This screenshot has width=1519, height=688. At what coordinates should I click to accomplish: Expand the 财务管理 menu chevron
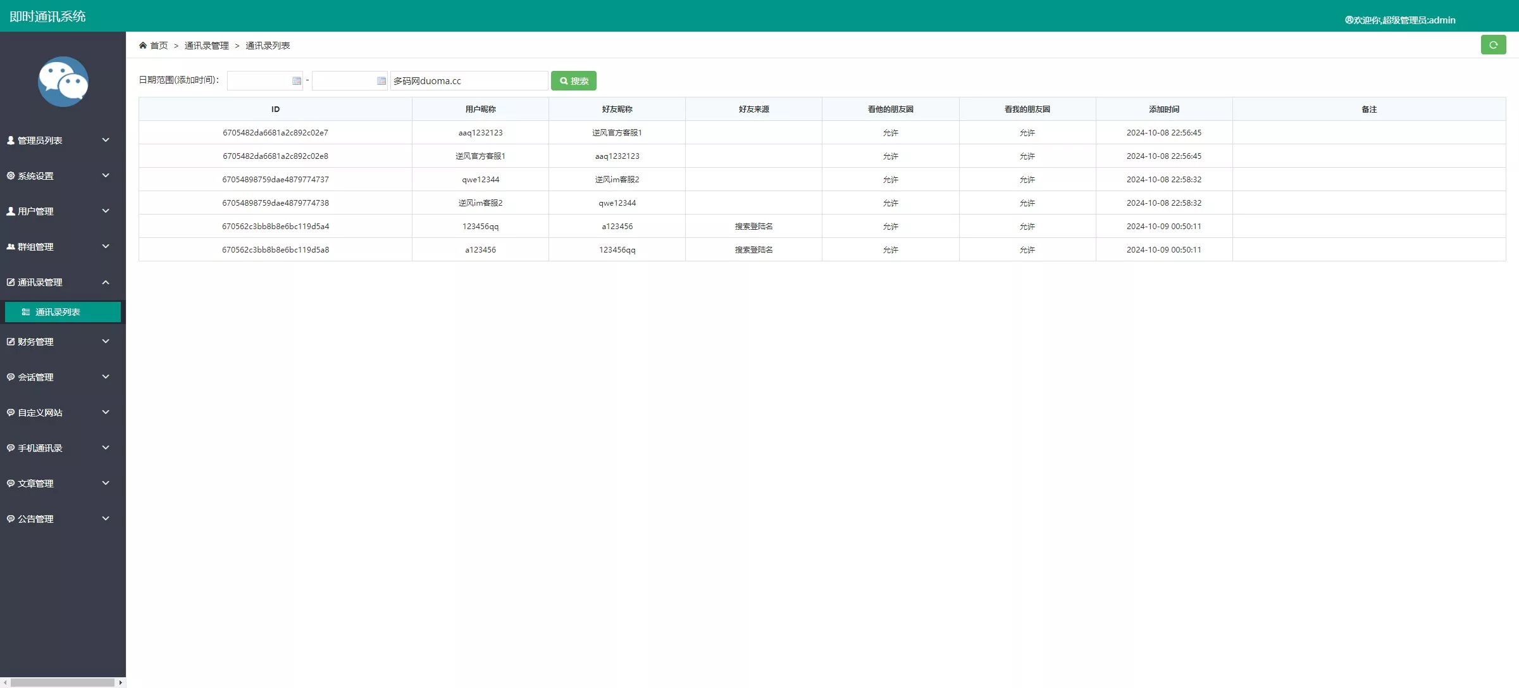pyautogui.click(x=106, y=342)
